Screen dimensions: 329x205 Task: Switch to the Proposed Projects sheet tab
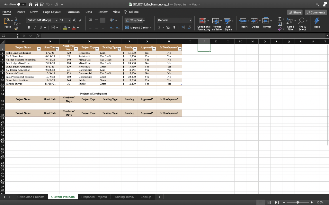tap(94, 197)
